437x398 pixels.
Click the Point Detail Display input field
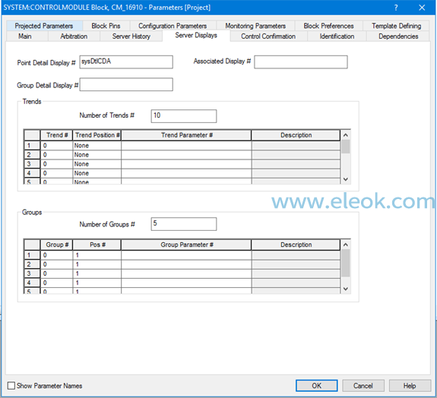tap(126, 62)
